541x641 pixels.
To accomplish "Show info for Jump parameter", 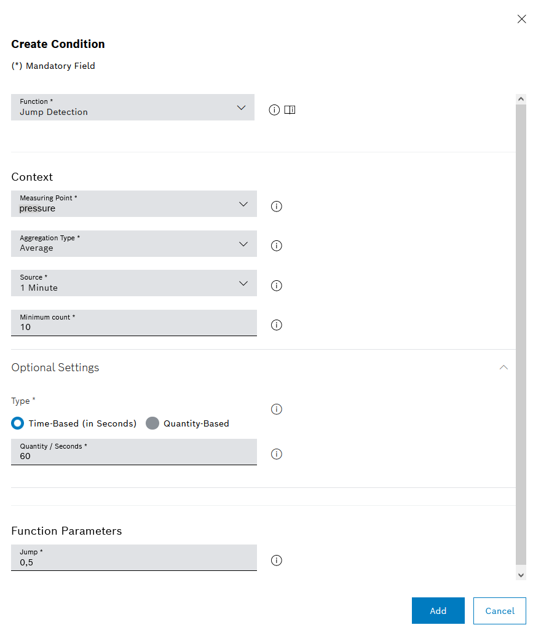I will (277, 560).
